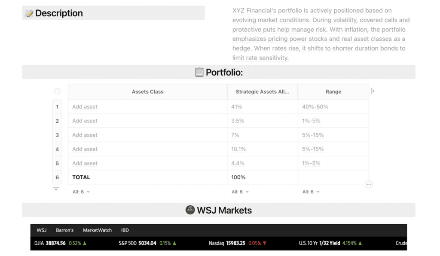Click the Range column header
Screen dimensions: 440x256
tap(333, 92)
